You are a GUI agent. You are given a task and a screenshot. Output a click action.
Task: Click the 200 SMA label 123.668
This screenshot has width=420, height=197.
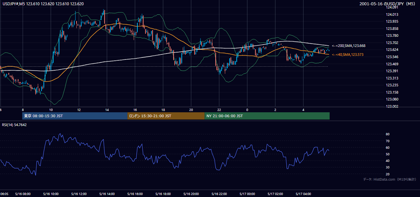349,46
